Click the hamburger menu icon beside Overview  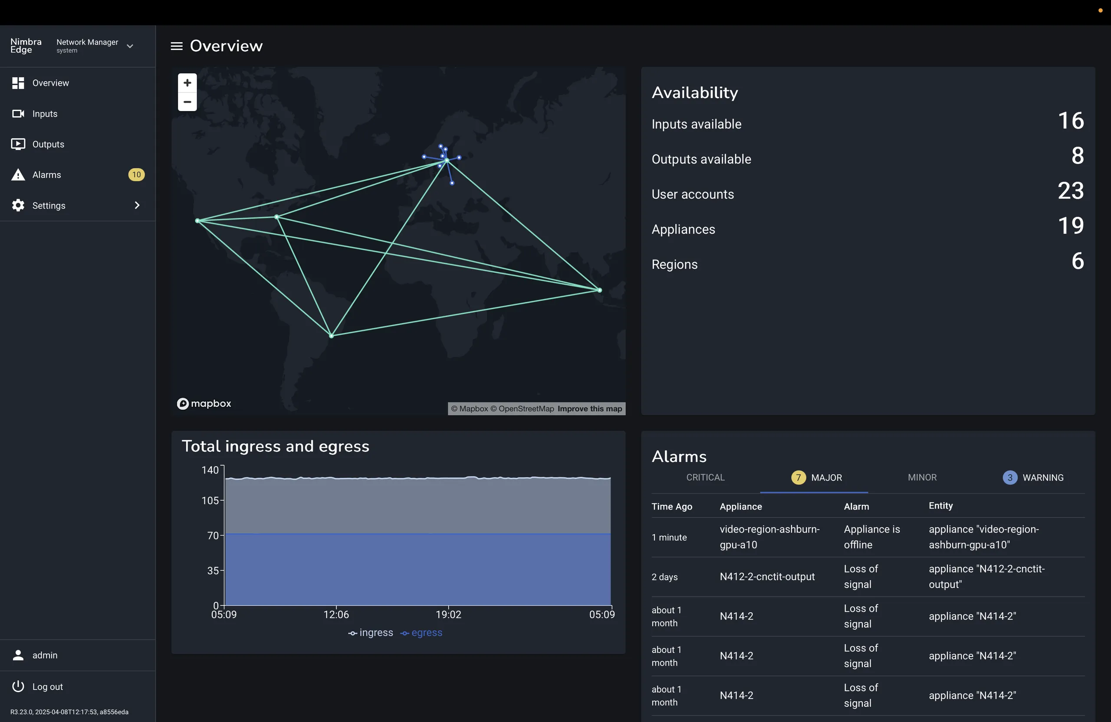(177, 46)
